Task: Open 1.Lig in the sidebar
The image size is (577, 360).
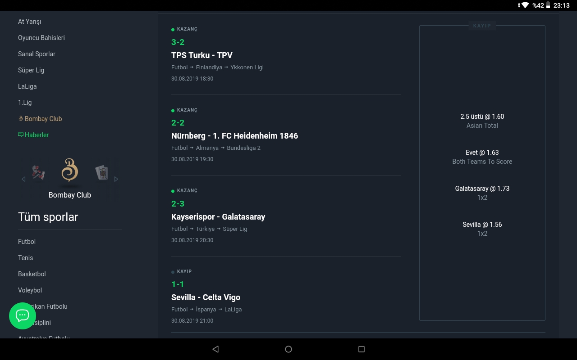Action: click(25, 103)
